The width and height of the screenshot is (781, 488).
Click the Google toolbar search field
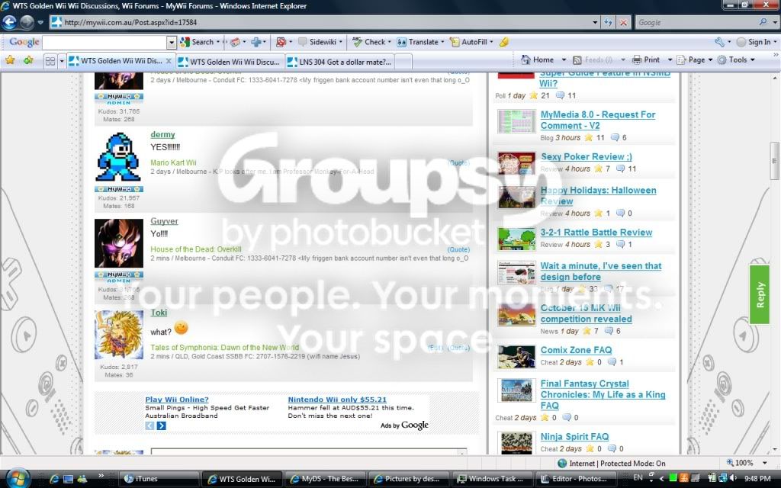pos(104,43)
